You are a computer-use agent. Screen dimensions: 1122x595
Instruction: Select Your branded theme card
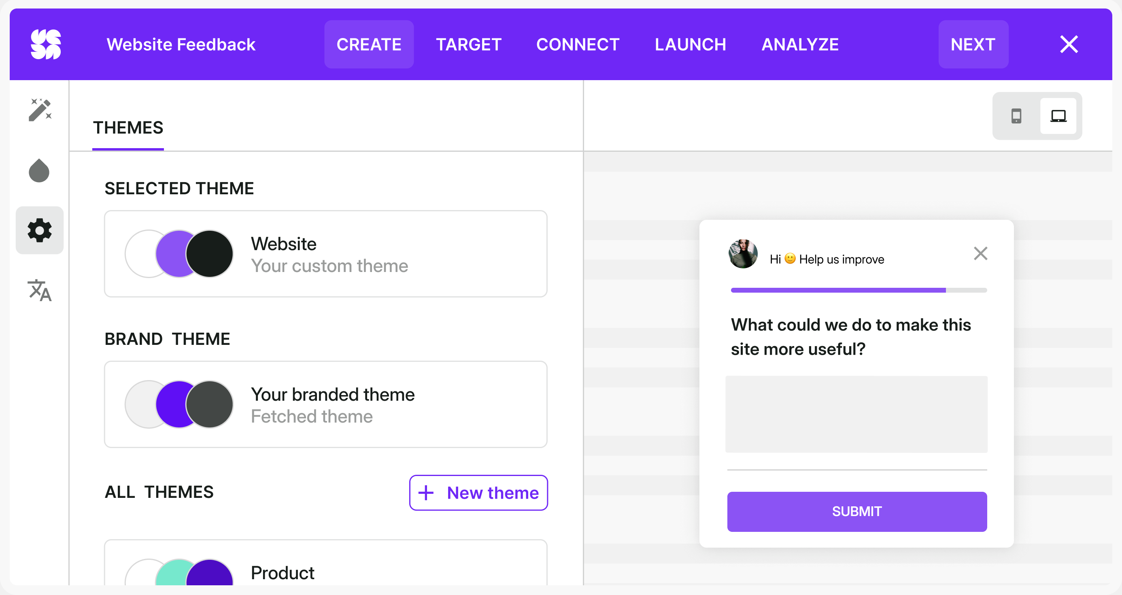tap(325, 405)
